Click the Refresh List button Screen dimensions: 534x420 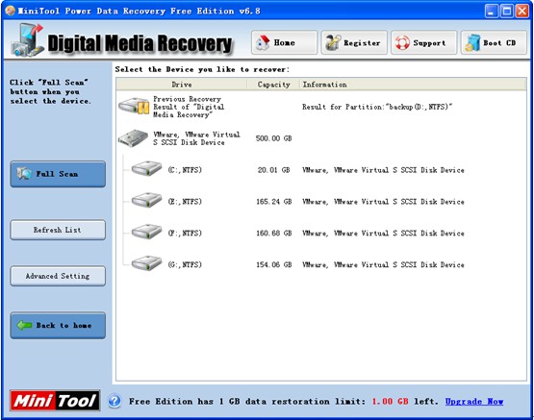[58, 230]
